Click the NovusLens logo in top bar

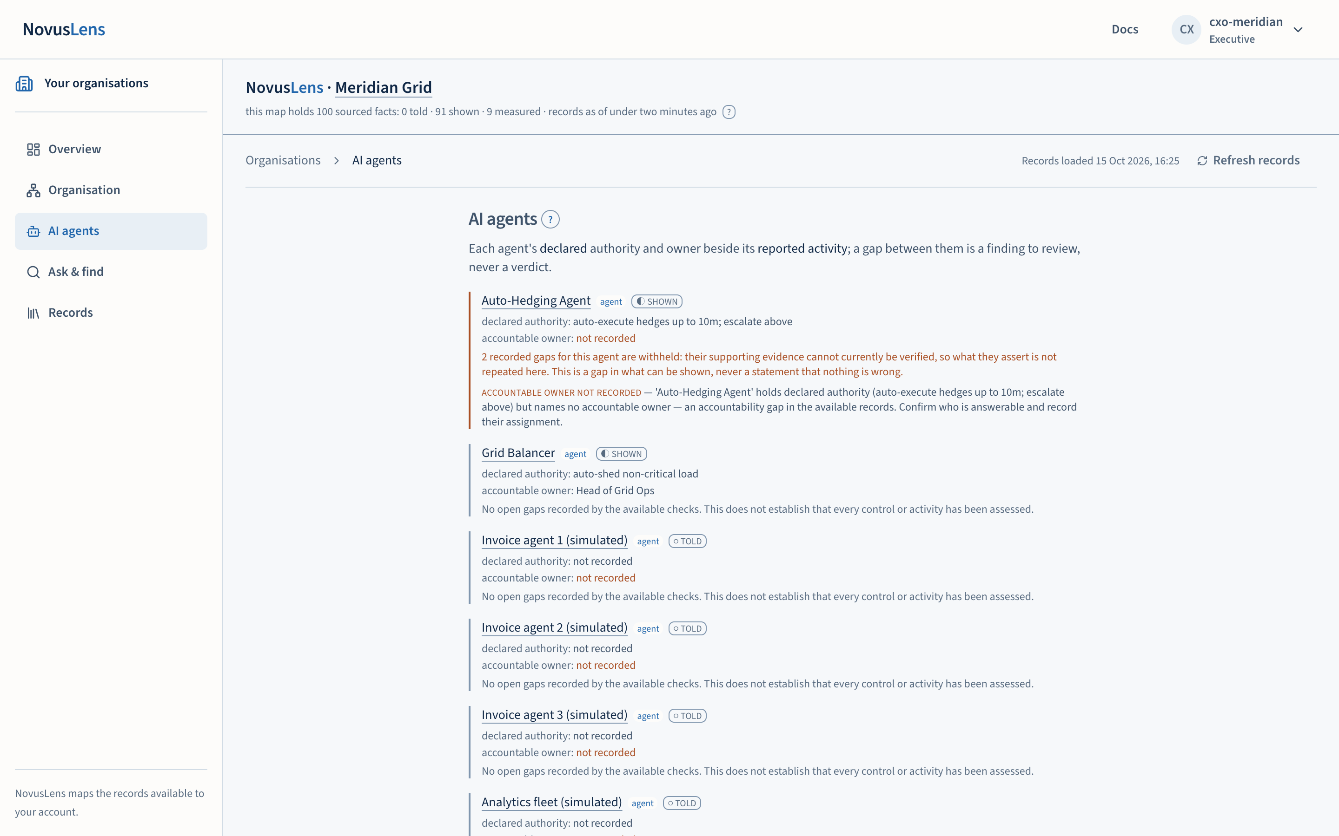tap(64, 29)
